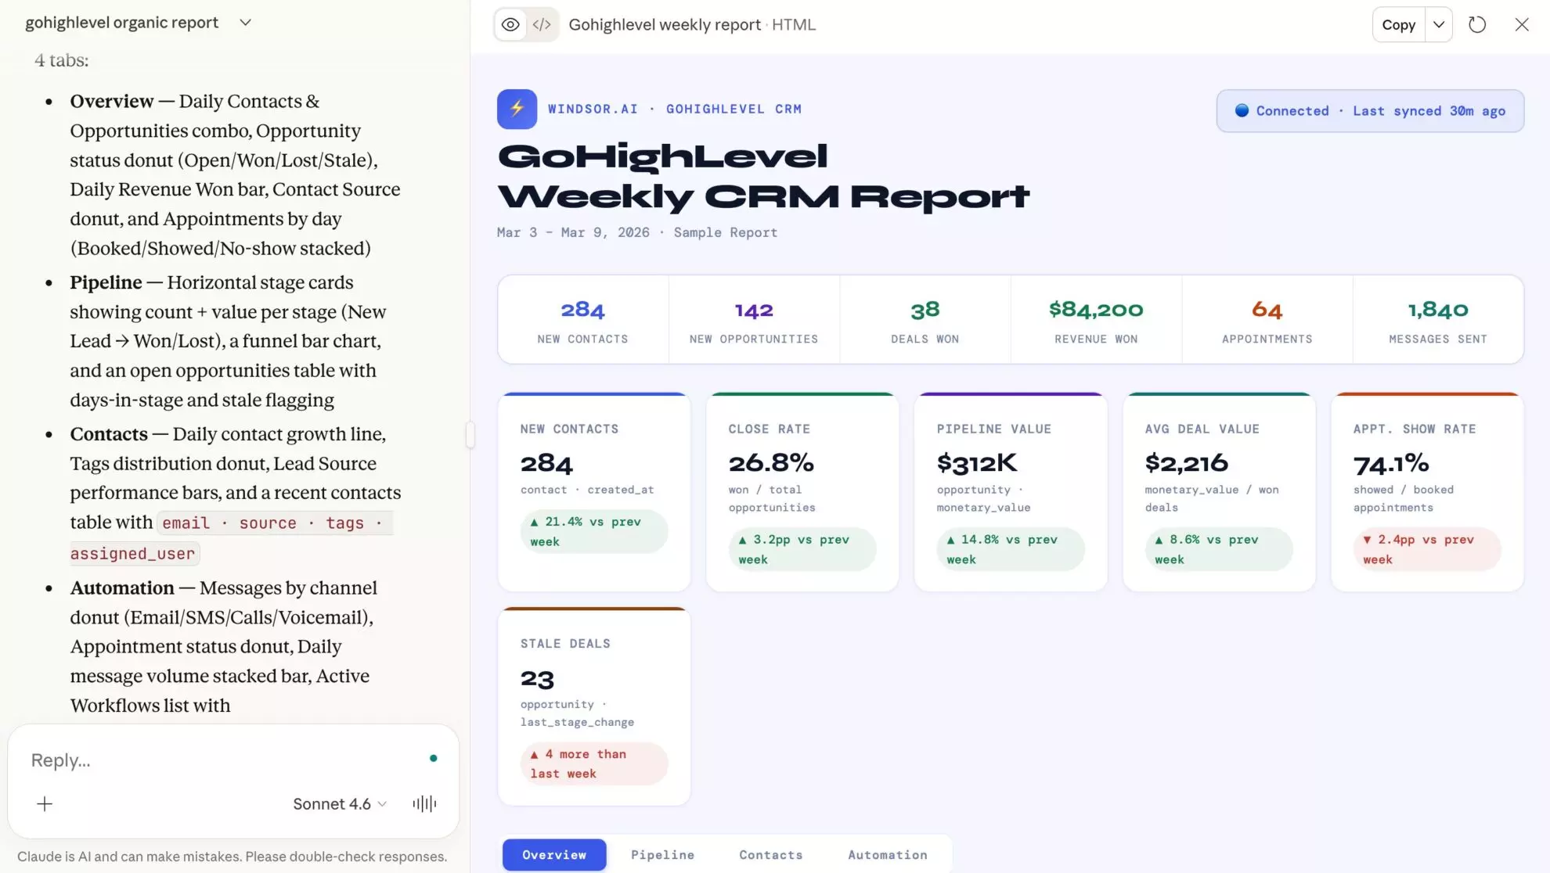Switch to code view toggle
Screen dimensions: 1550x873
[x=542, y=24]
